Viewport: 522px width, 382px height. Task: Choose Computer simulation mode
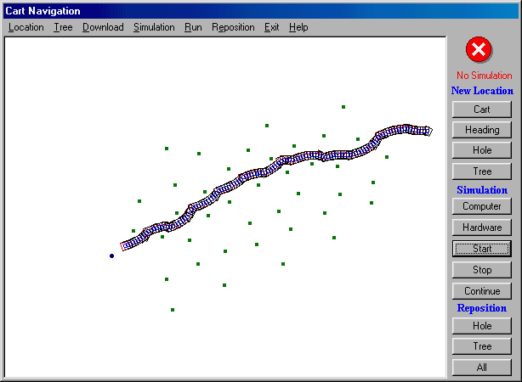482,206
